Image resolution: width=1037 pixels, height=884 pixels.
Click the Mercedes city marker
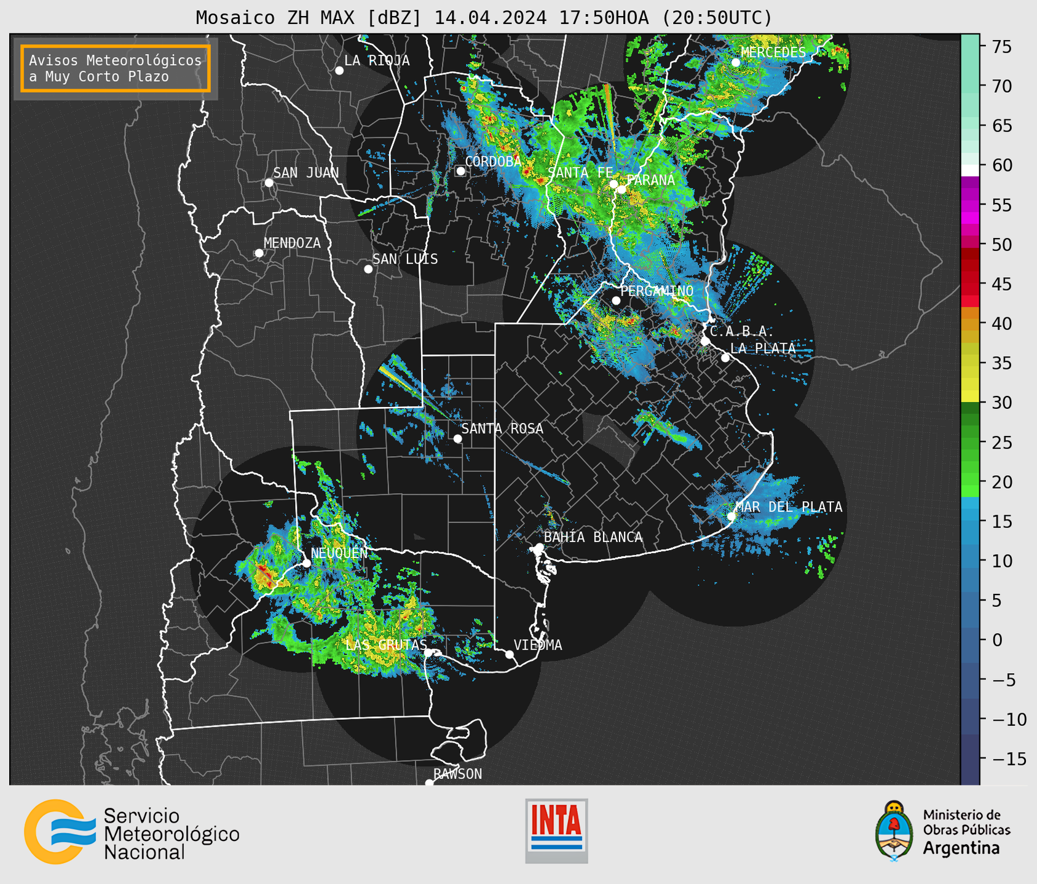click(x=736, y=62)
